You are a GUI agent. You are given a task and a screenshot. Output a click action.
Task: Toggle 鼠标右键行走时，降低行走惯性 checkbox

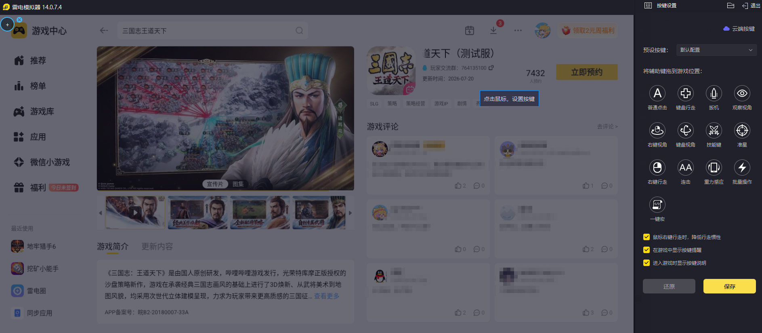click(x=647, y=237)
